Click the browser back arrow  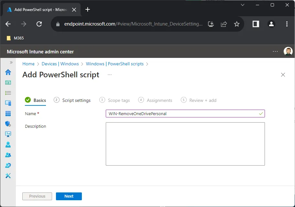pyautogui.click(x=8, y=24)
